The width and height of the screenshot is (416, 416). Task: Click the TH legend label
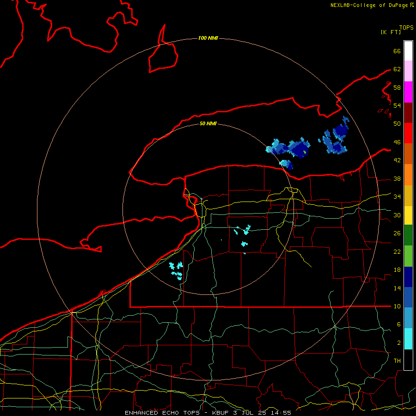tap(397, 361)
